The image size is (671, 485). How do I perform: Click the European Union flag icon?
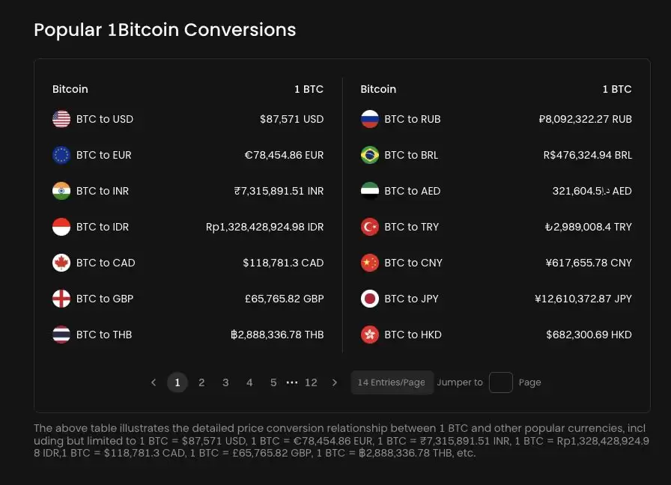[x=61, y=155]
